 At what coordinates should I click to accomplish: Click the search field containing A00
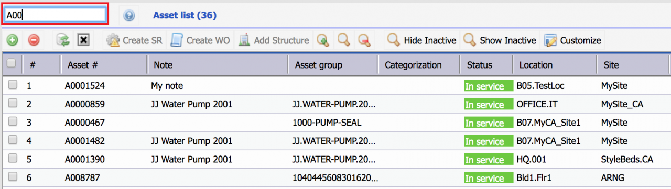pyautogui.click(x=55, y=15)
